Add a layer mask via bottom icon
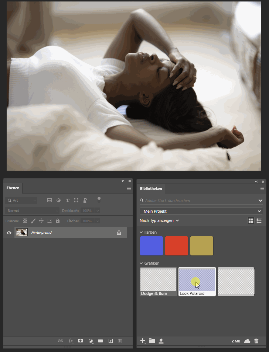The image size is (269, 352). [x=80, y=341]
